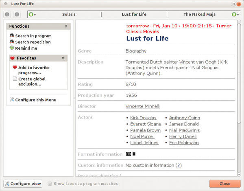Select Create global exclusion
The width and height of the screenshot is (244, 191).
click(32, 81)
